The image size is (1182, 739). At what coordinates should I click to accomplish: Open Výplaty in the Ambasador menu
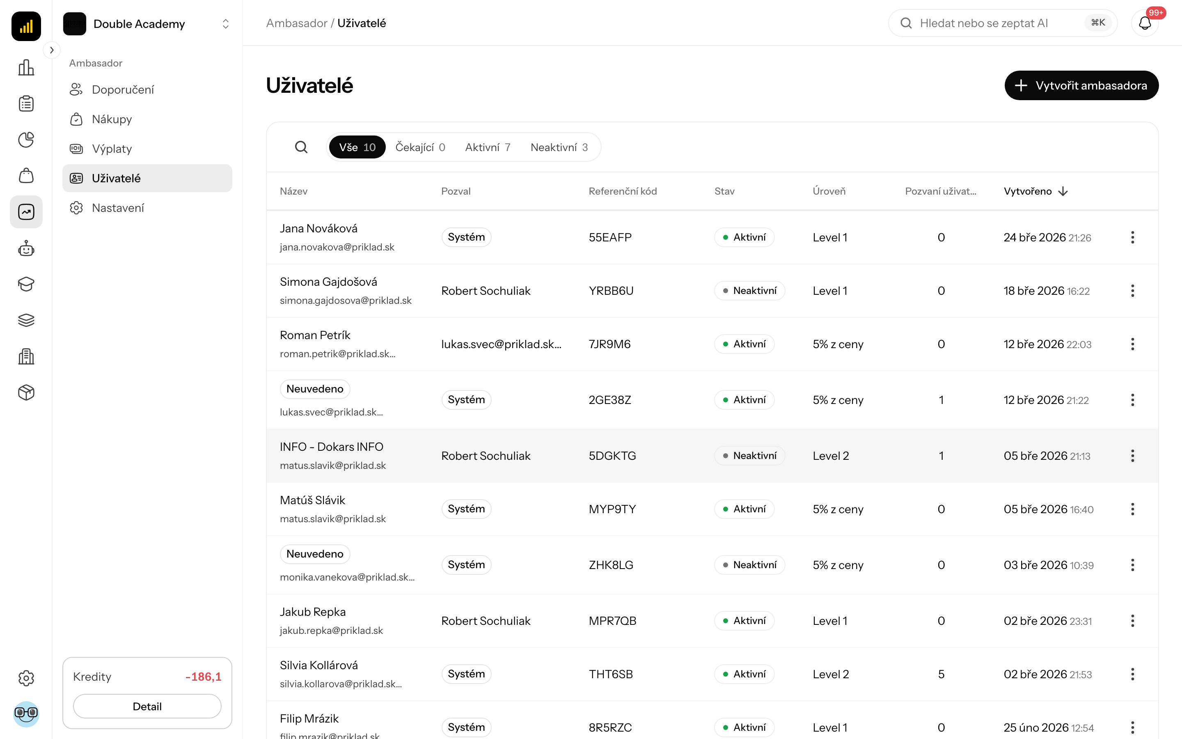click(147, 149)
